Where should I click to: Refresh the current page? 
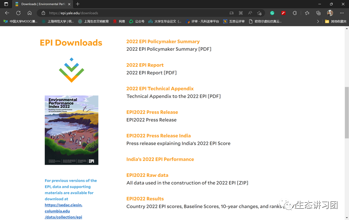[x=18, y=13]
